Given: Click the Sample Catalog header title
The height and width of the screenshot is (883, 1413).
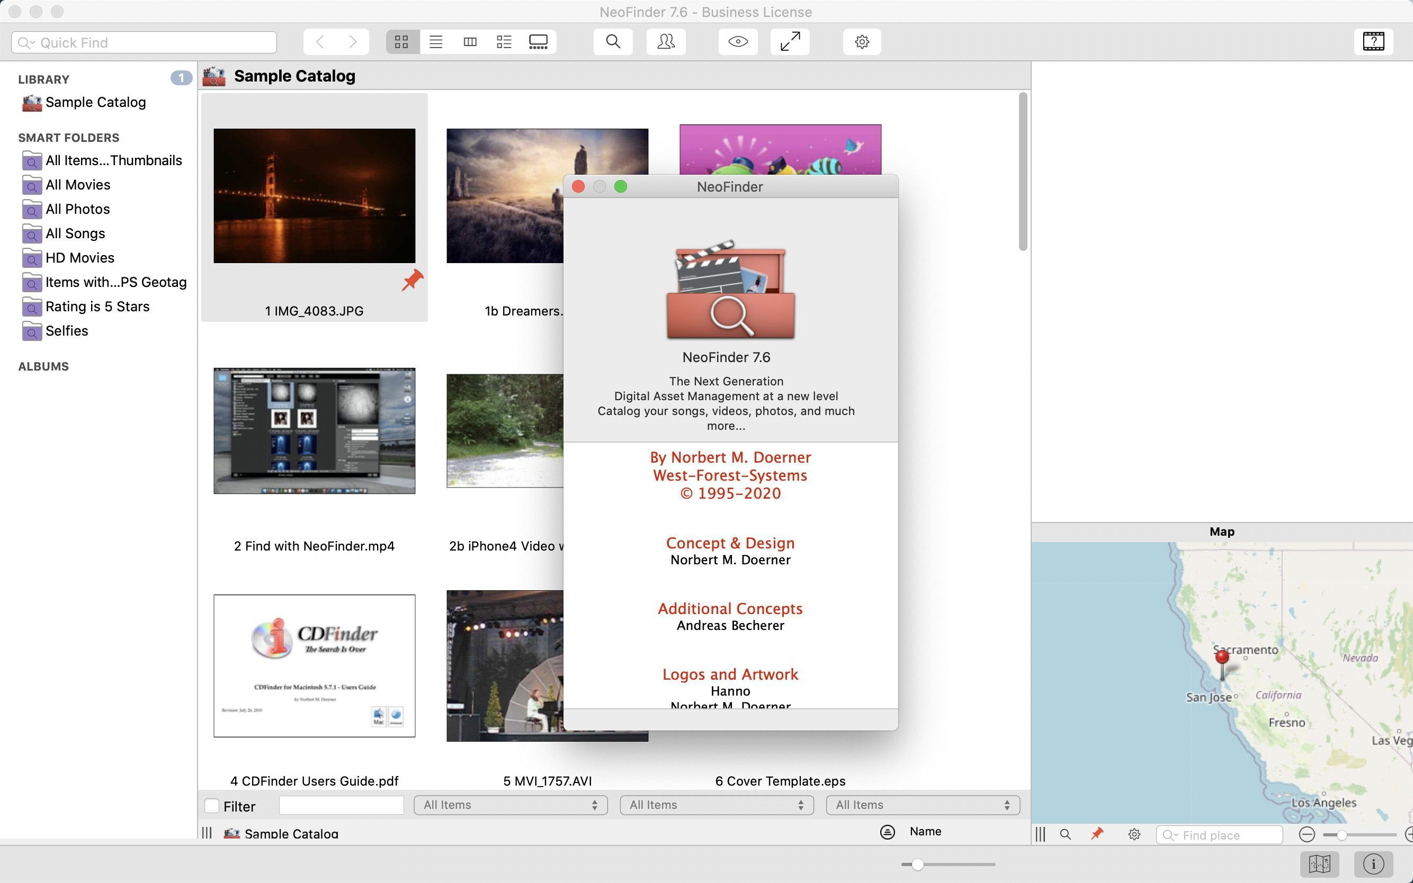Looking at the screenshot, I should tap(294, 77).
